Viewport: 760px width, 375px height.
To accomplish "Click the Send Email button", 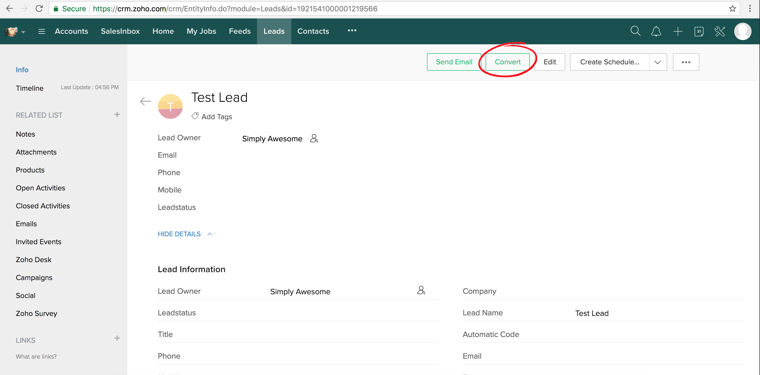I will 454,62.
